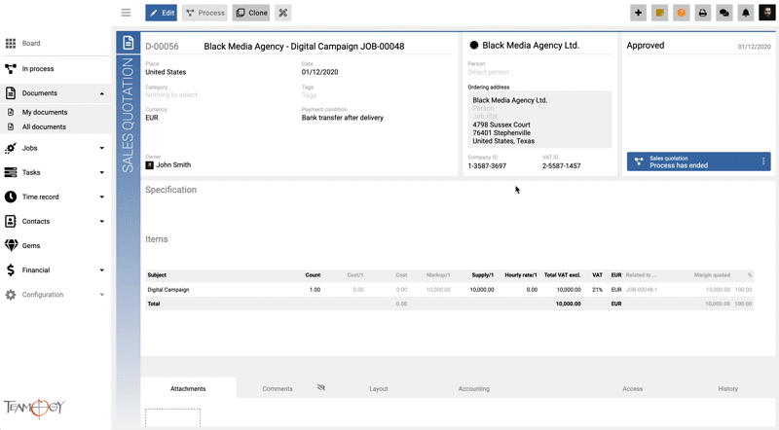Click the In process workflow icon

click(11, 68)
